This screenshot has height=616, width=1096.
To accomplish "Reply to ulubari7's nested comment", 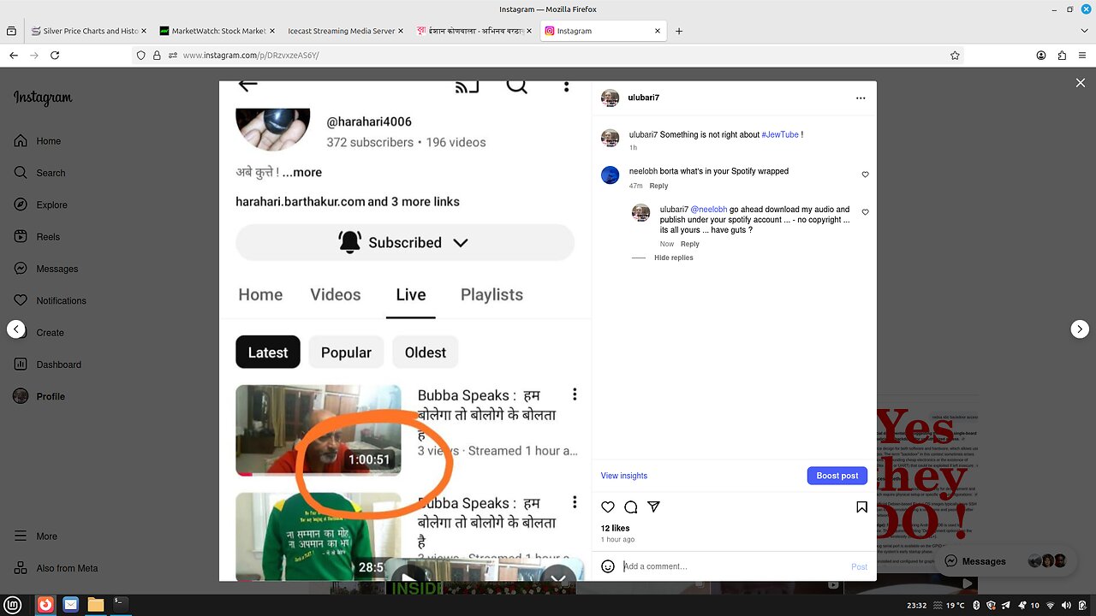I will 690,244.
